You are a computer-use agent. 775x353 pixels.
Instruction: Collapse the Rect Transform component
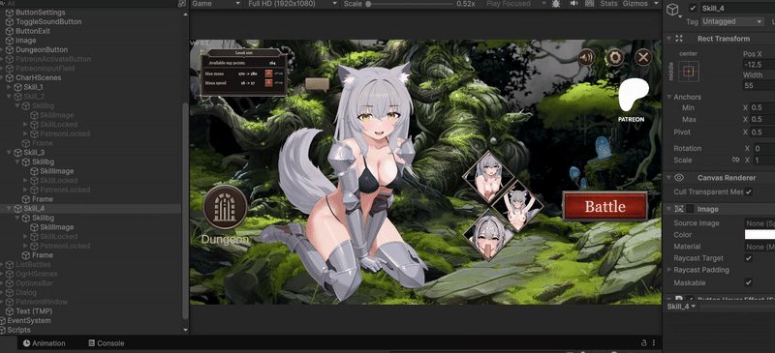668,39
